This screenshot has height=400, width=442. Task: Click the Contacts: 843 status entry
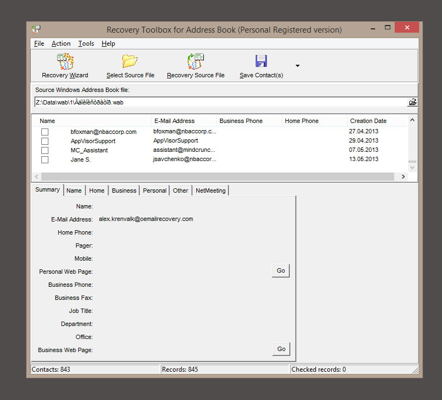[x=95, y=370]
